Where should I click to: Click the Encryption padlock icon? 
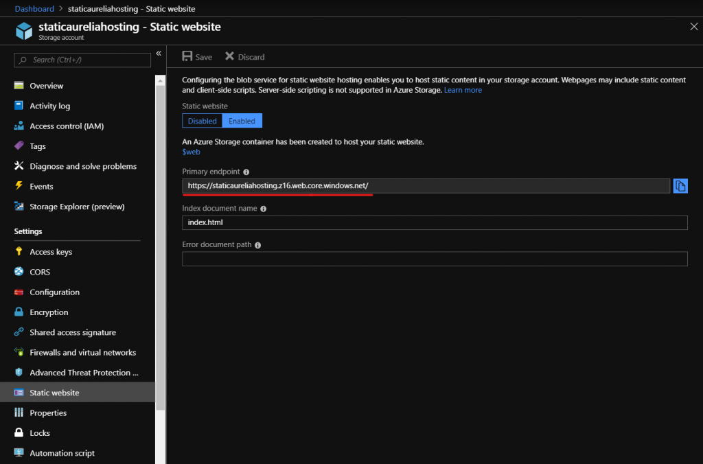[19, 312]
